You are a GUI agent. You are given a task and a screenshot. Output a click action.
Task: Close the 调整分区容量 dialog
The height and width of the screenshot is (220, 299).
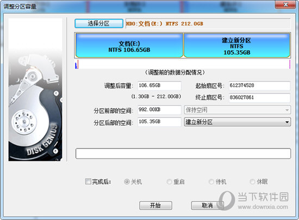click(285, 4)
